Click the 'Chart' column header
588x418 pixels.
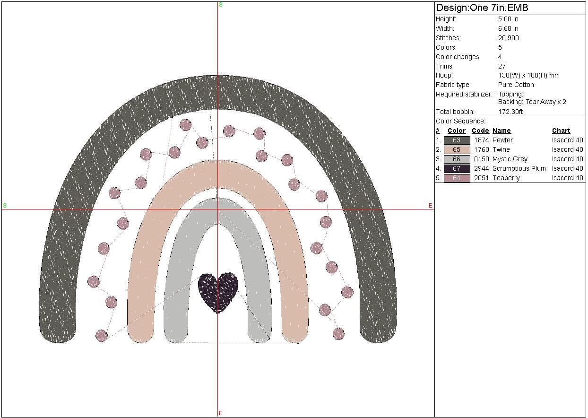tap(561, 131)
